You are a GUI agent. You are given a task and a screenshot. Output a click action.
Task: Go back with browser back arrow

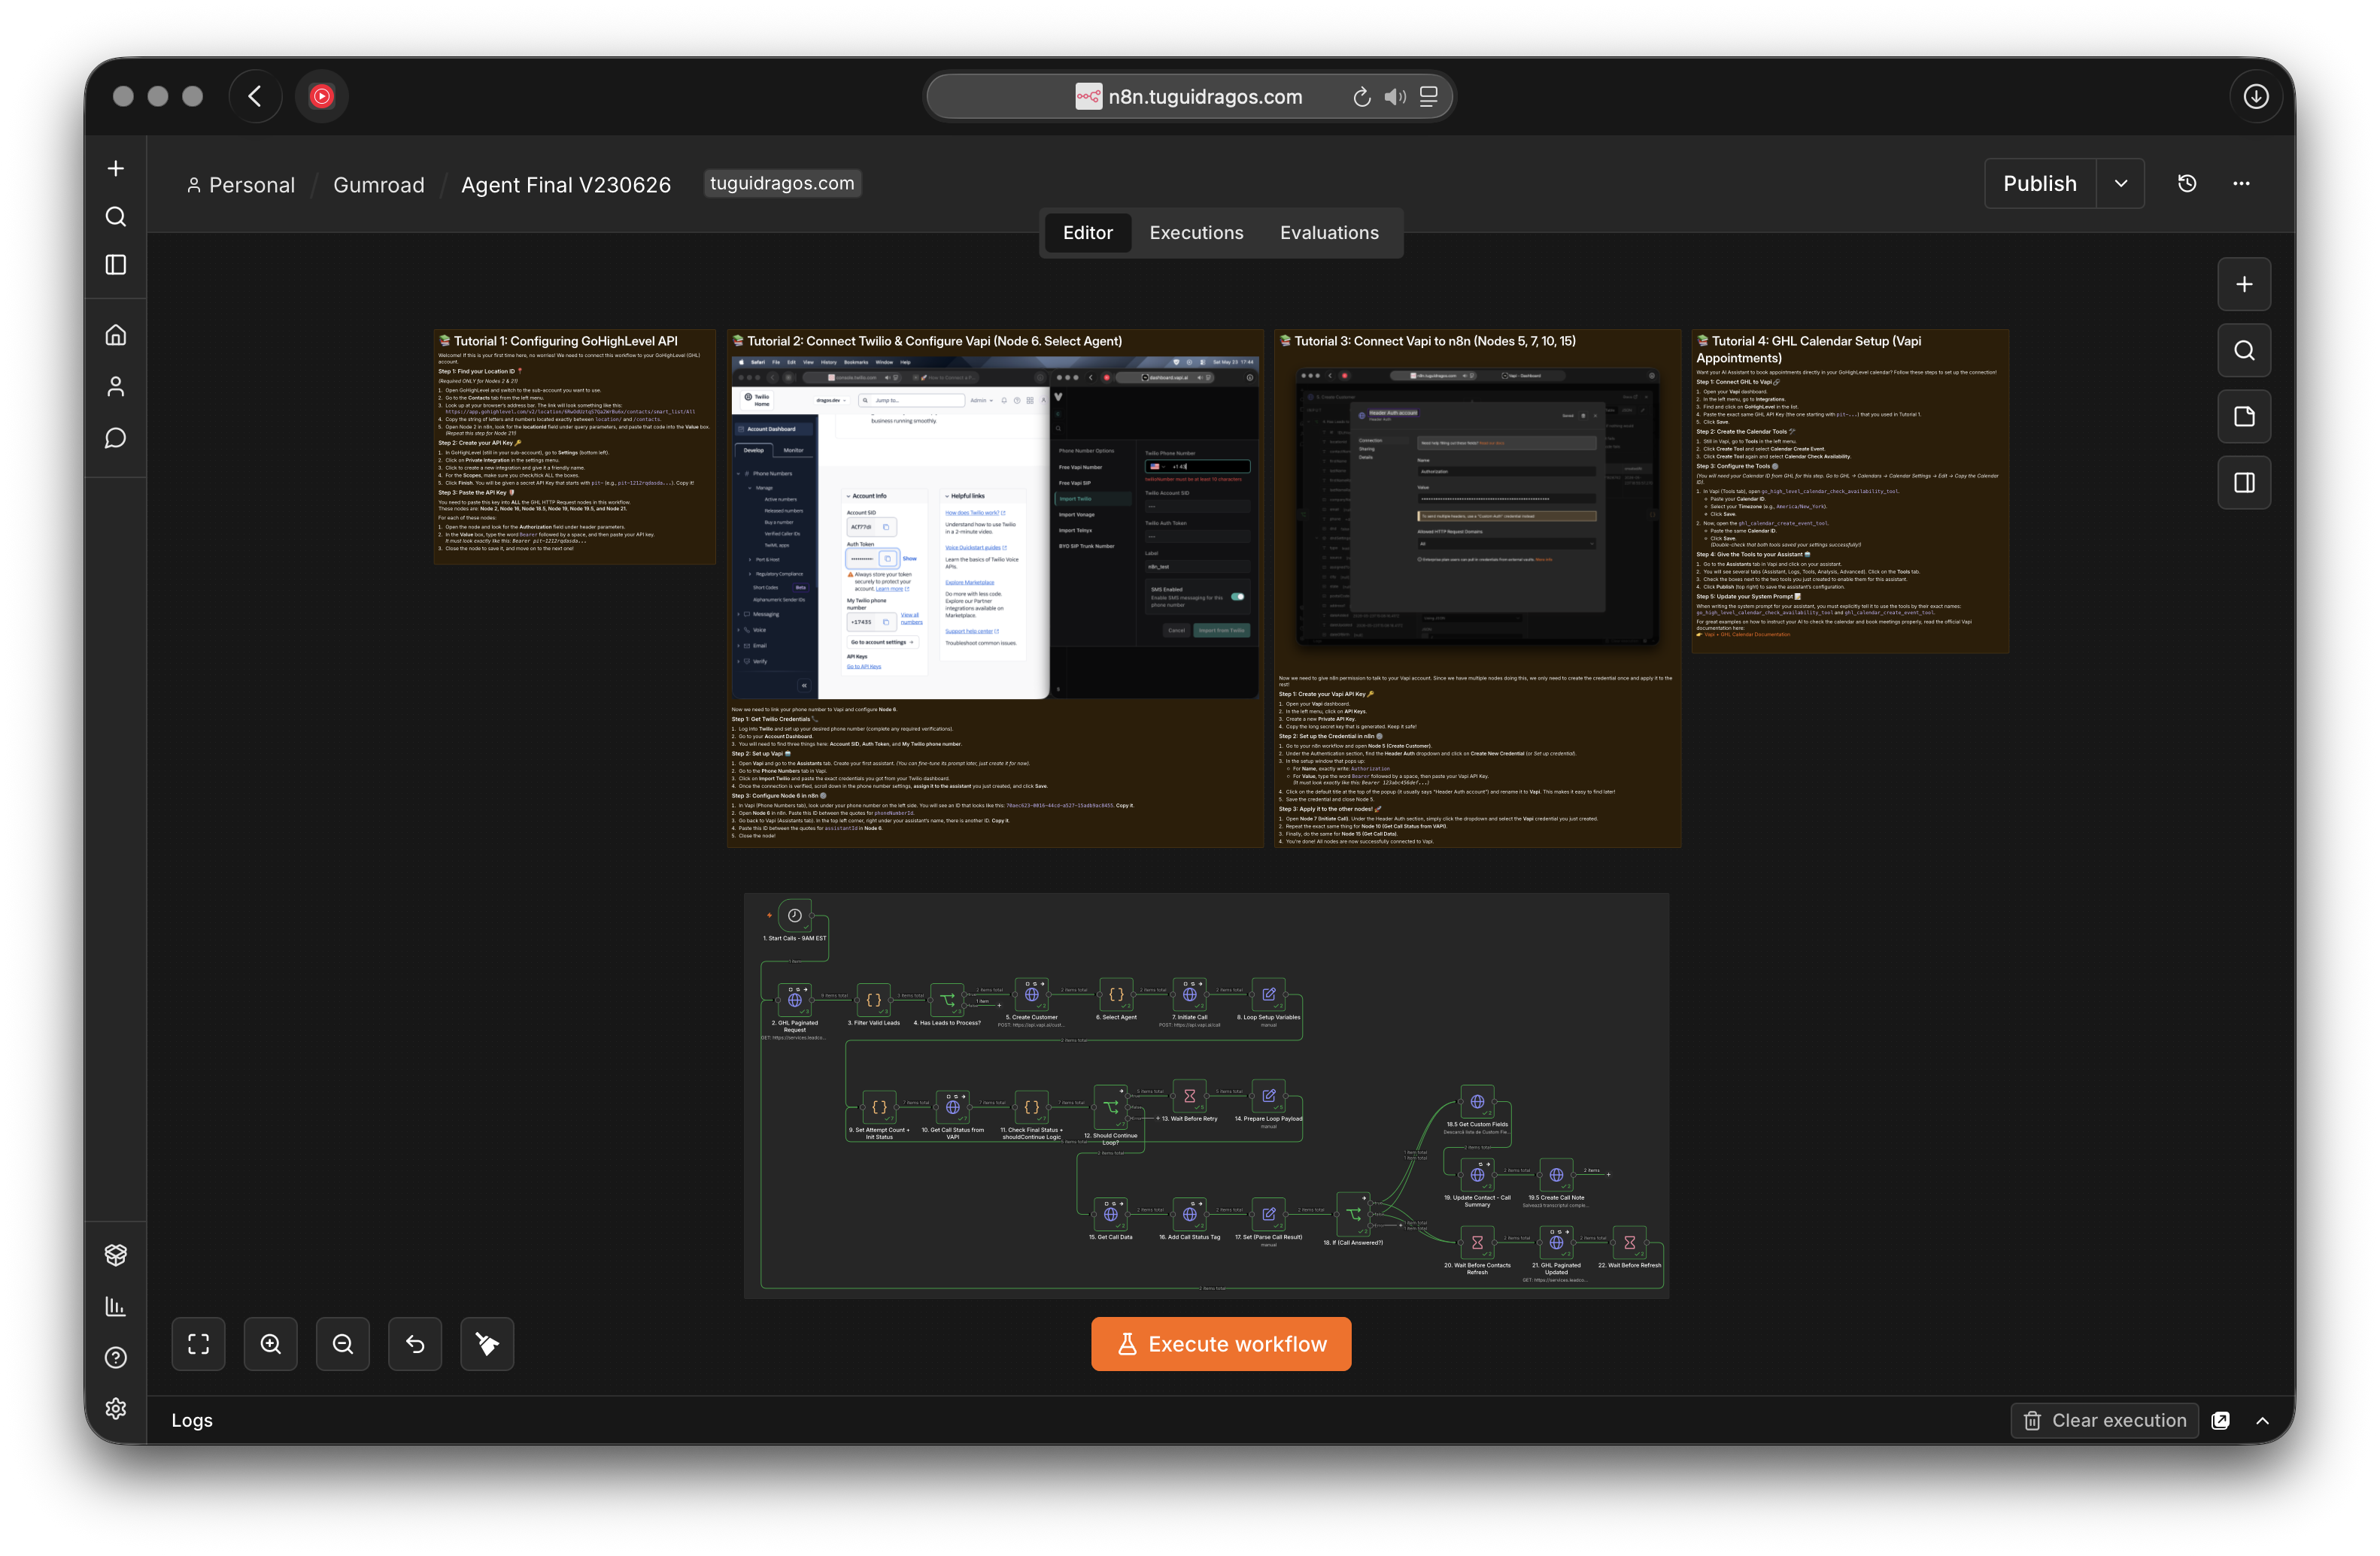click(255, 96)
